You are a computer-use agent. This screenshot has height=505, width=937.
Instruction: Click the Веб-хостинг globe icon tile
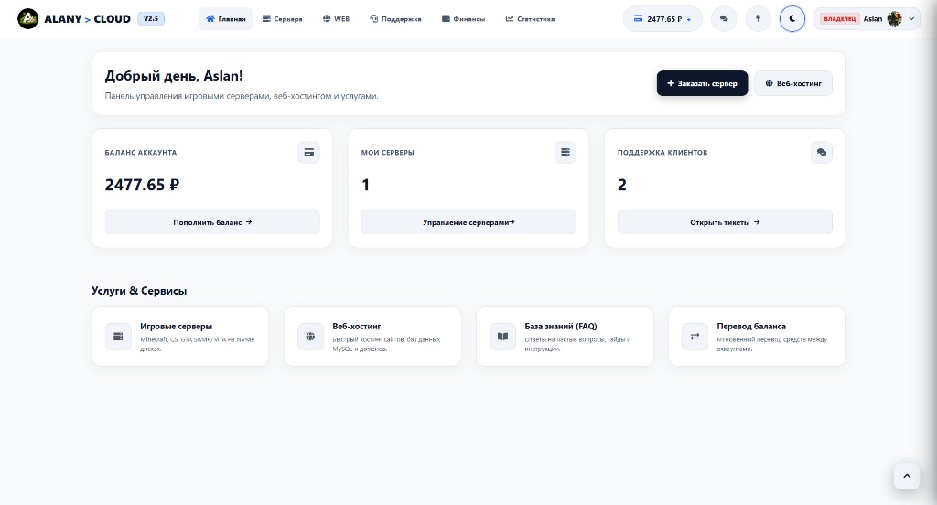tap(310, 337)
